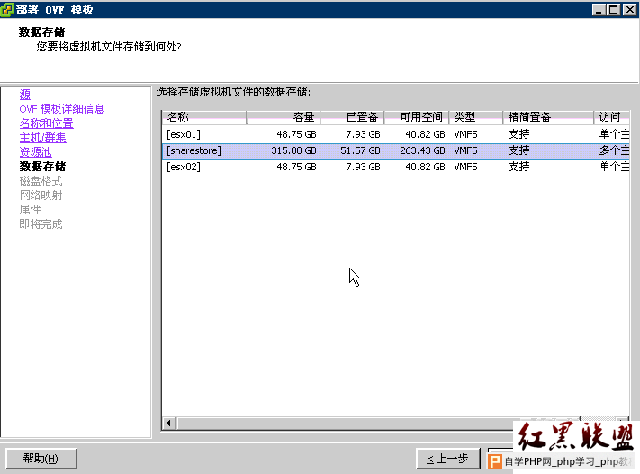This screenshot has width=640, height=474.
Task: Jump to 主机/群集 step
Action: click(x=42, y=138)
